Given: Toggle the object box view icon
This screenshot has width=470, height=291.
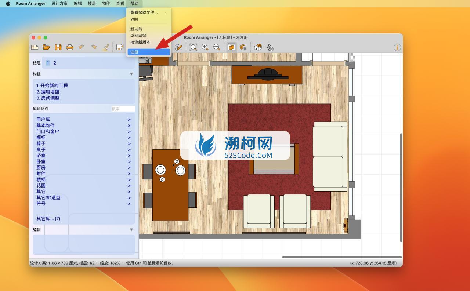Looking at the screenshot, I should pos(231,47).
